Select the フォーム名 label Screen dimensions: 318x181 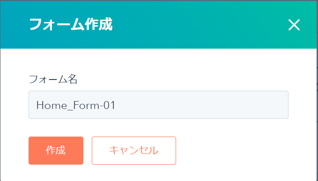[53, 79]
